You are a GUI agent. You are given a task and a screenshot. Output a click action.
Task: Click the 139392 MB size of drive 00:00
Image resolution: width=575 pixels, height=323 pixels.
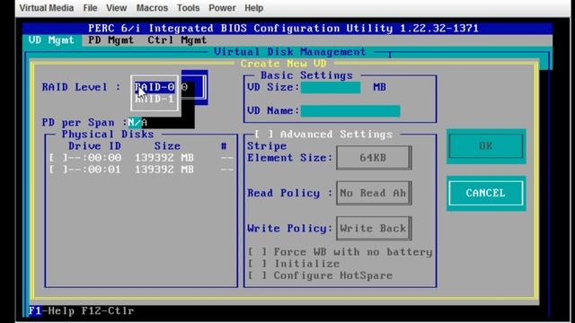point(164,158)
